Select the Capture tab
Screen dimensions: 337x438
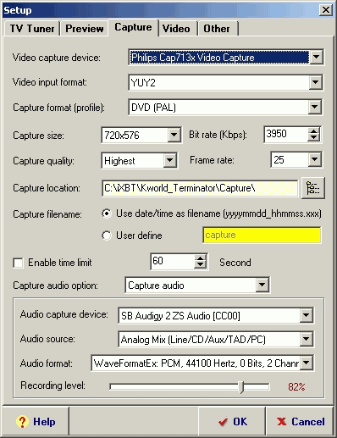pyautogui.click(x=133, y=27)
